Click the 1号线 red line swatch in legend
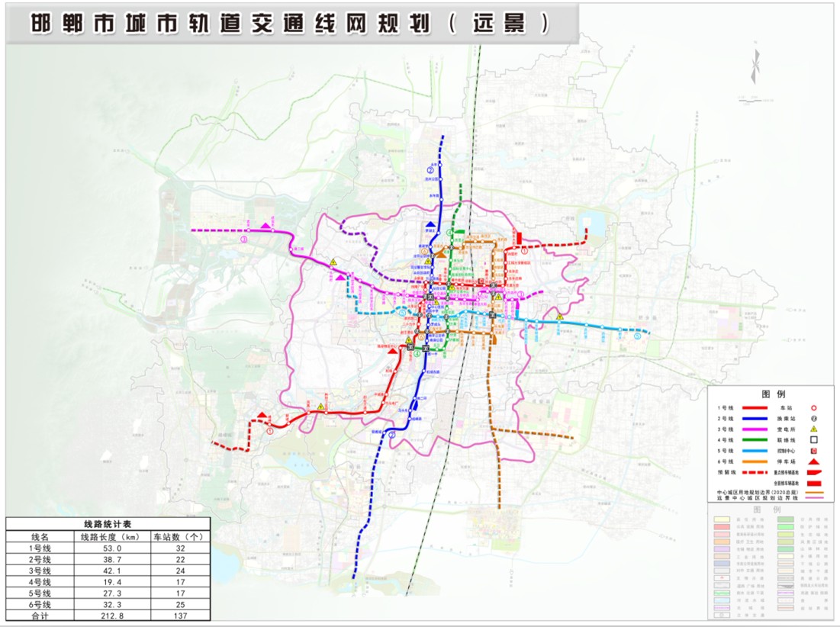This screenshot has height=627, width=840. coord(754,410)
